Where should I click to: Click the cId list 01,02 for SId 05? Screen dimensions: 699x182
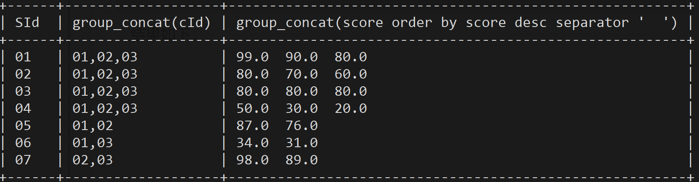click(x=93, y=125)
